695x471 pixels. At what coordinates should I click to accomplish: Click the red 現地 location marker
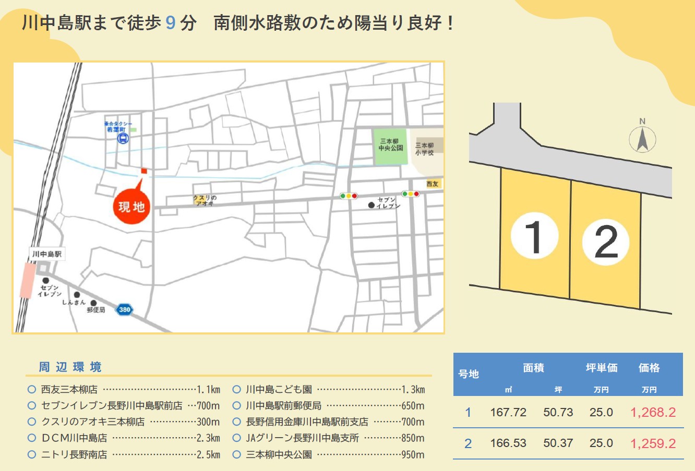point(131,206)
